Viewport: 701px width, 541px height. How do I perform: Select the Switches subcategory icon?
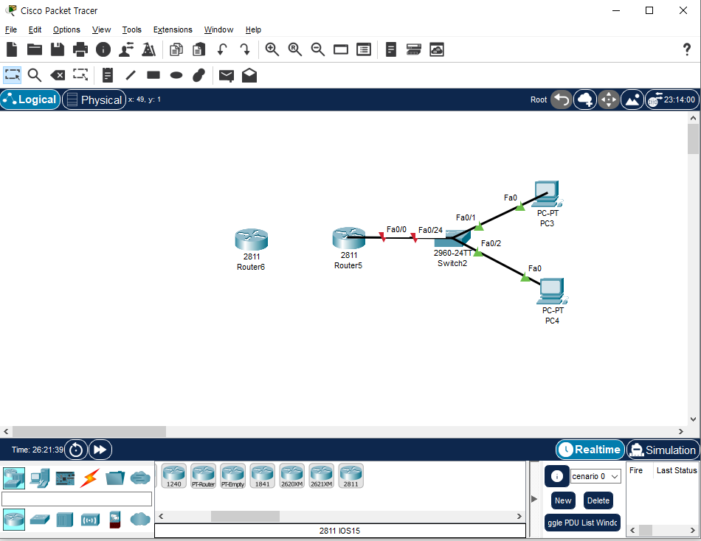40,520
